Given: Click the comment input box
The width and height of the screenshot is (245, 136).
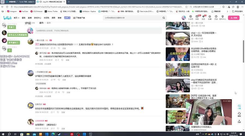Looking at the screenshot, I should pos(98,31).
